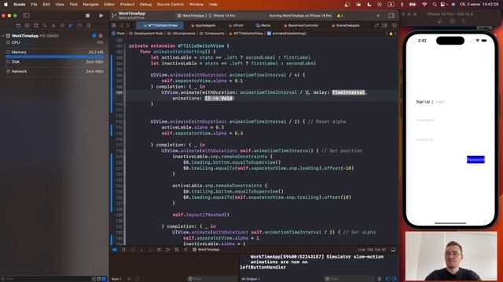503x282 pixels.
Task: Collapse the WorkTimeApp process disclosure triangle
Action: point(3,36)
